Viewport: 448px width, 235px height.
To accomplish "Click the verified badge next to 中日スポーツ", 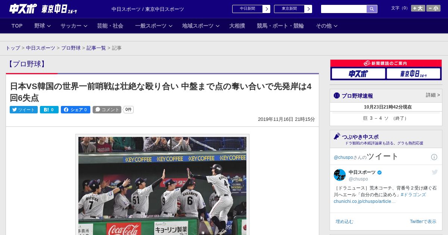I will [380, 173].
